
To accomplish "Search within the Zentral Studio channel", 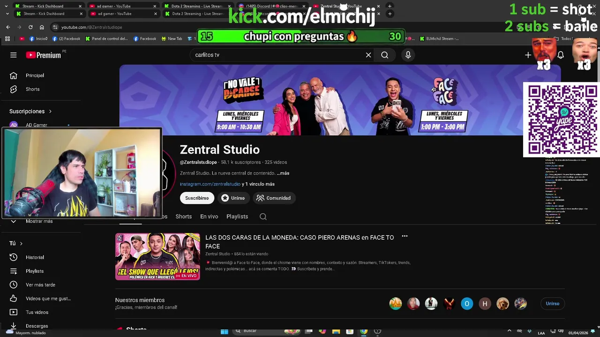I will click(263, 216).
